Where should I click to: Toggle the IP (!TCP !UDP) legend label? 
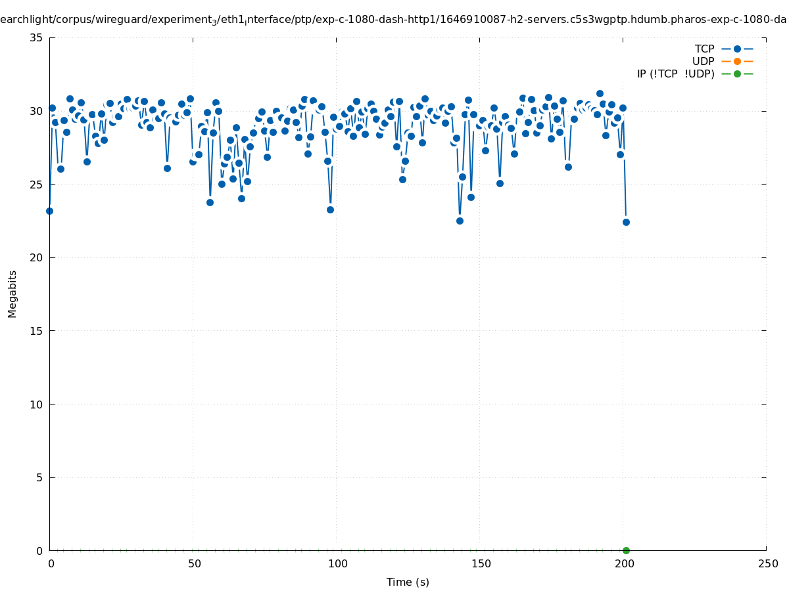675,74
